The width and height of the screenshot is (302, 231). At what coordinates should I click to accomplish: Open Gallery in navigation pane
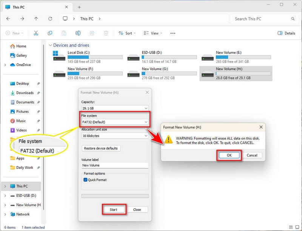(x=18, y=55)
